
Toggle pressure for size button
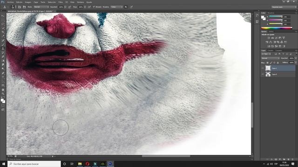pos(131,7)
